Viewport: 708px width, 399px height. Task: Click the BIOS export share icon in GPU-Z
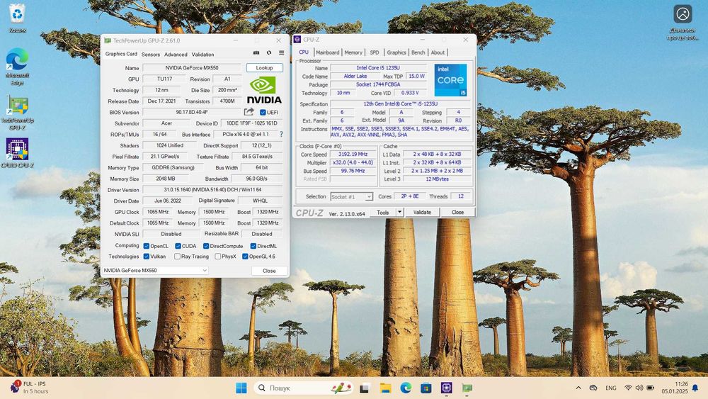[249, 111]
